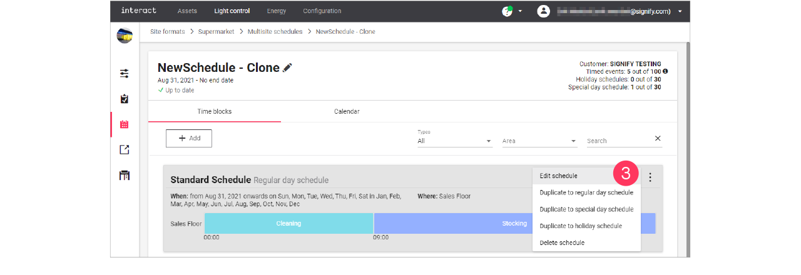This screenshot has height=275, width=801.
Task: Select the Cleaning time block
Action: point(288,223)
